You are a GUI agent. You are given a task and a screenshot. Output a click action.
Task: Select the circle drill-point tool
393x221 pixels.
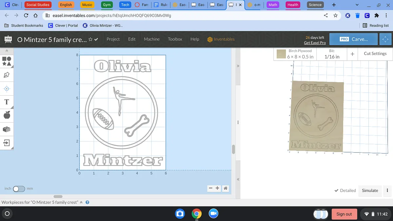[7, 88]
